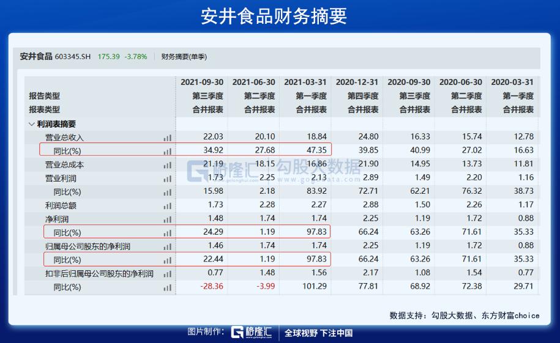Click chart icon beside 净利润 同比(%) row
This screenshot has height=343, width=560.
[168, 233]
